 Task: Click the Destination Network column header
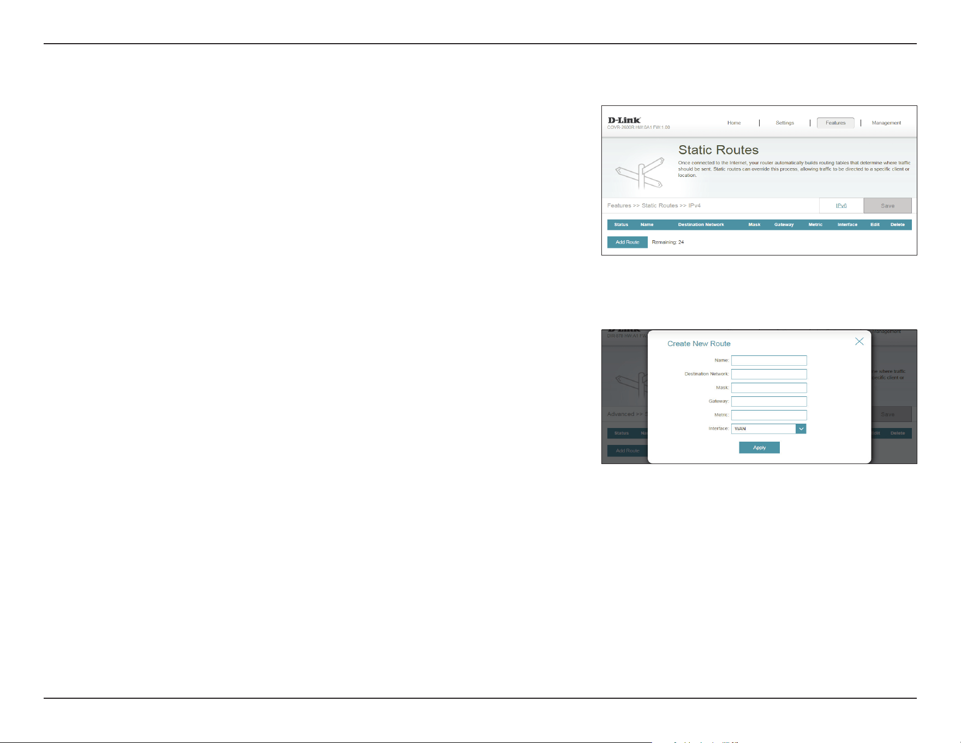(701, 224)
